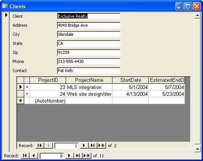Click the client record number box showing 8
The height and width of the screenshot is (161, 203).
click(52, 156)
